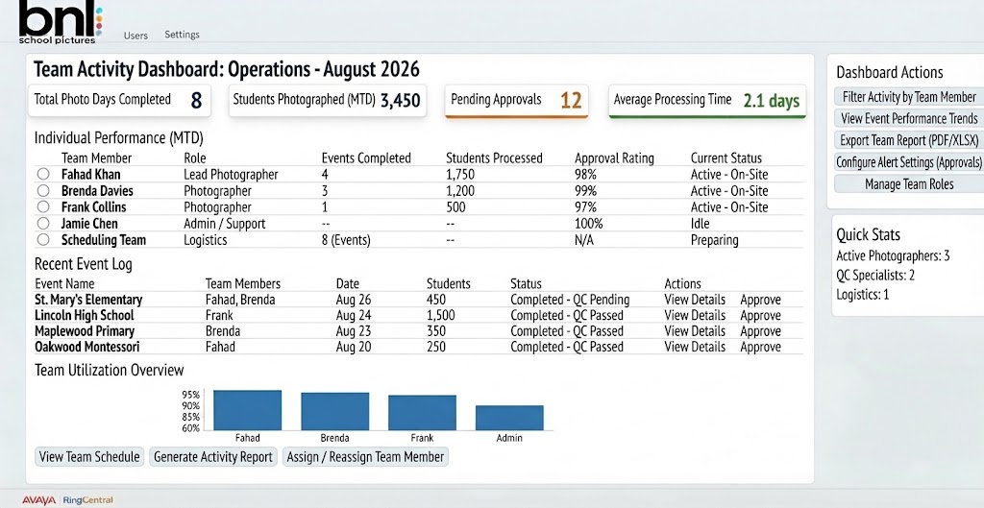Click Fahad's bar in utilization chart
The height and width of the screenshot is (508, 984).
click(x=247, y=410)
